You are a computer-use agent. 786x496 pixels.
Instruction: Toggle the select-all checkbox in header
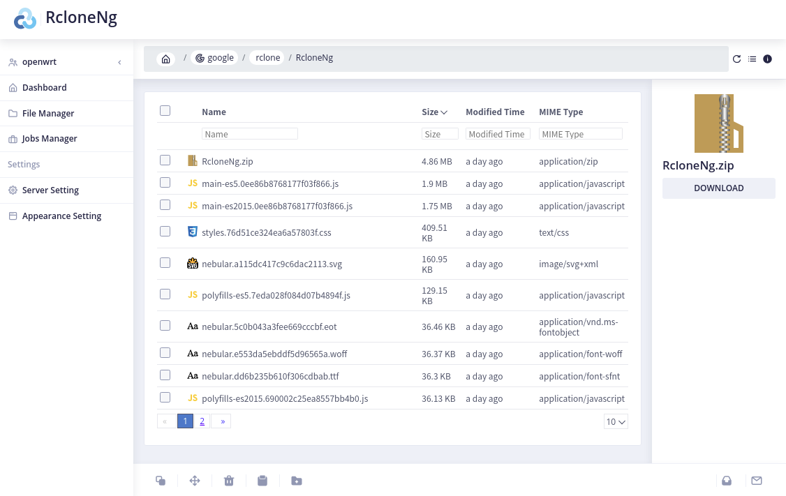click(x=165, y=111)
